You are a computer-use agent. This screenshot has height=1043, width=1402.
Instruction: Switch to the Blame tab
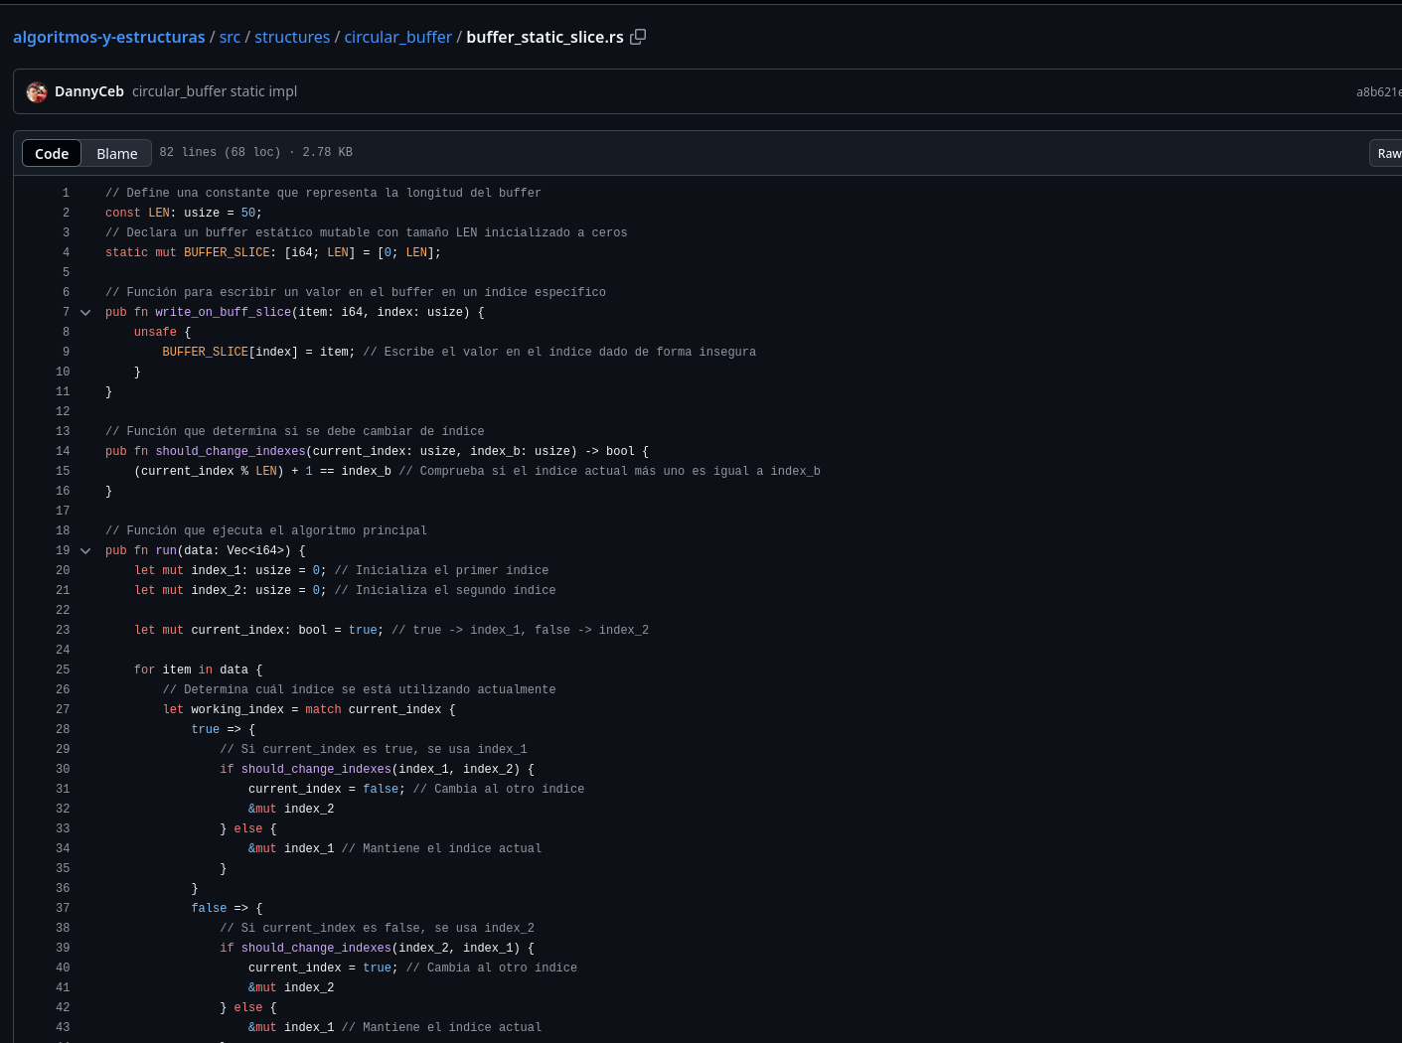116,153
